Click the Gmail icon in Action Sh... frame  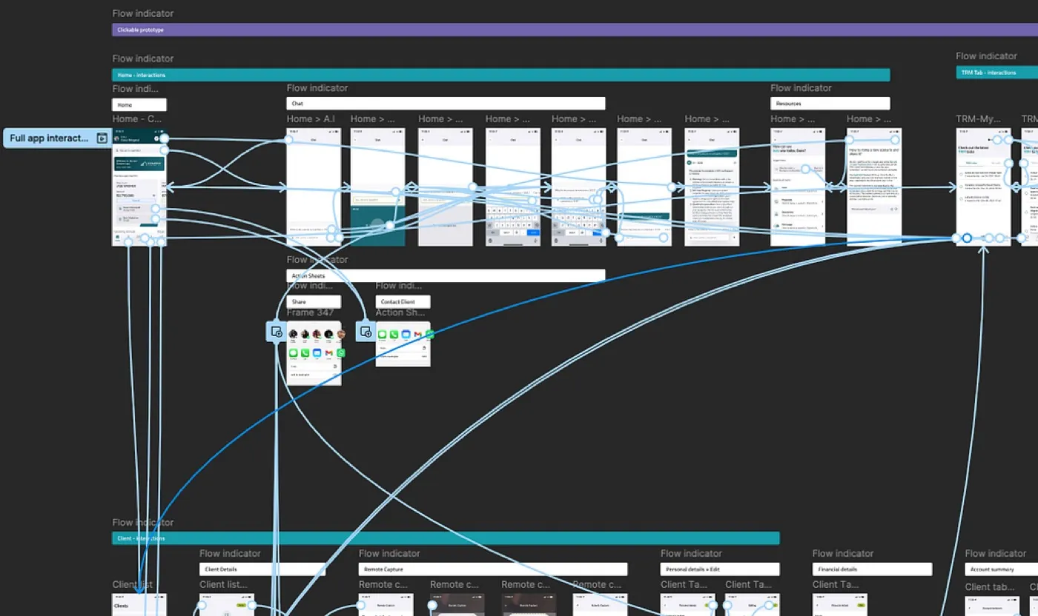(x=417, y=335)
